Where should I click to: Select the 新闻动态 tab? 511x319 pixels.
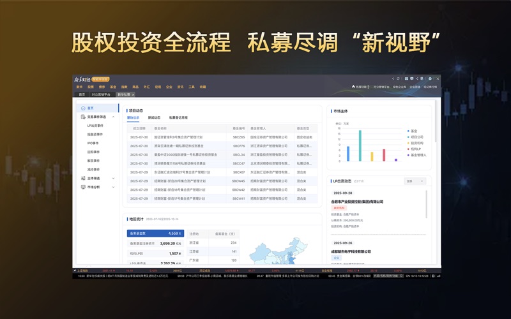coord(154,118)
